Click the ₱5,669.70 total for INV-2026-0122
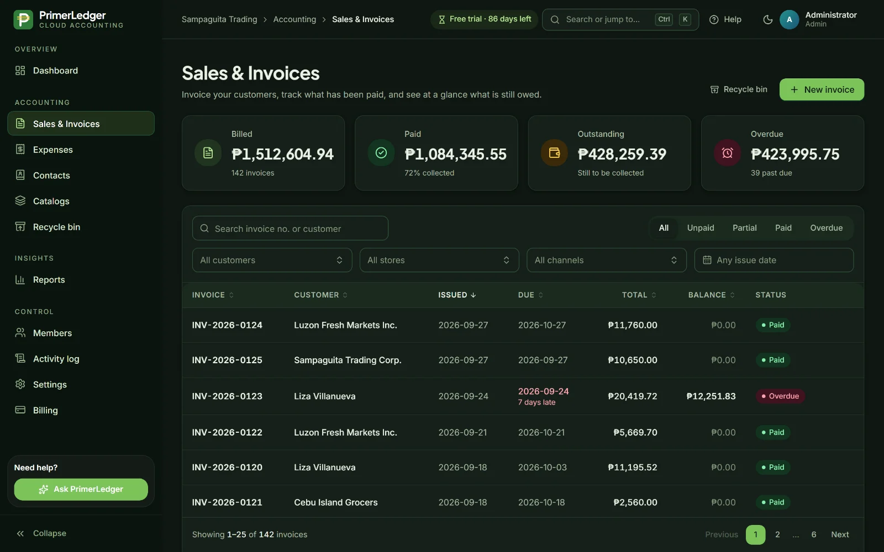 [635, 432]
